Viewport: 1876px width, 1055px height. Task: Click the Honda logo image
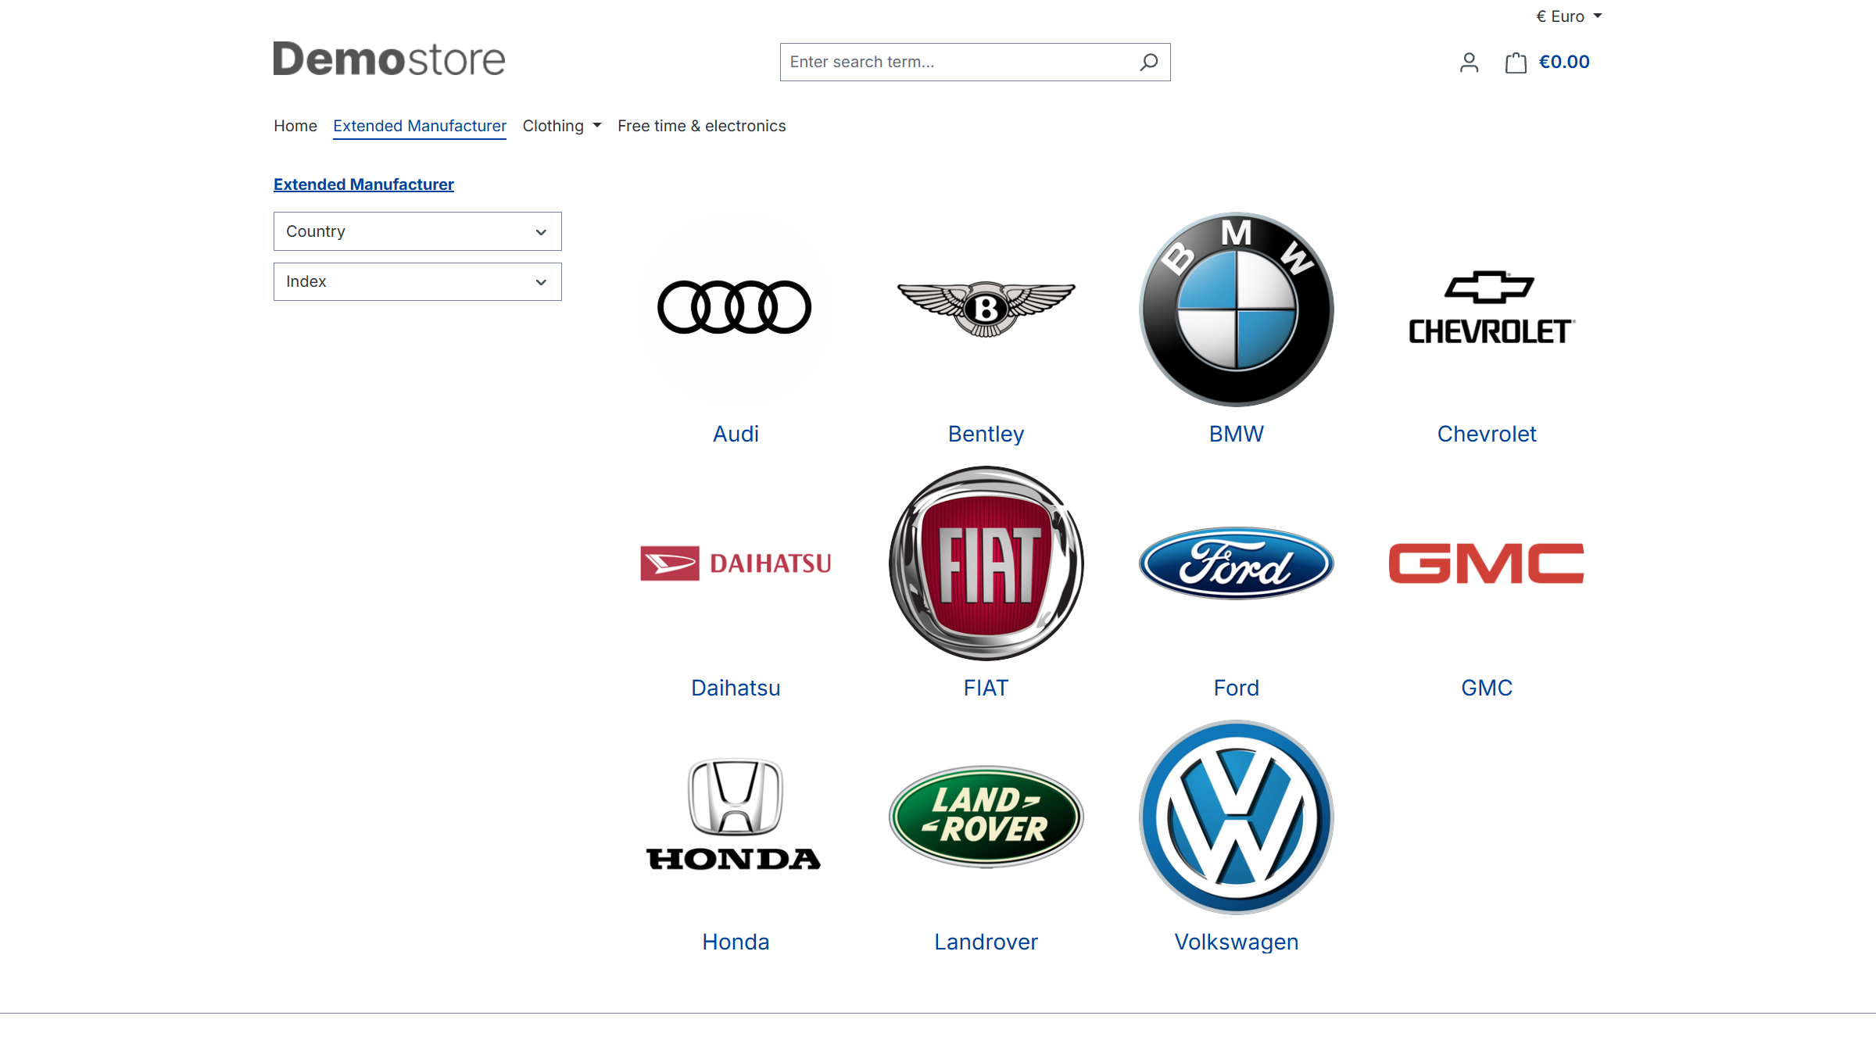pos(735,817)
